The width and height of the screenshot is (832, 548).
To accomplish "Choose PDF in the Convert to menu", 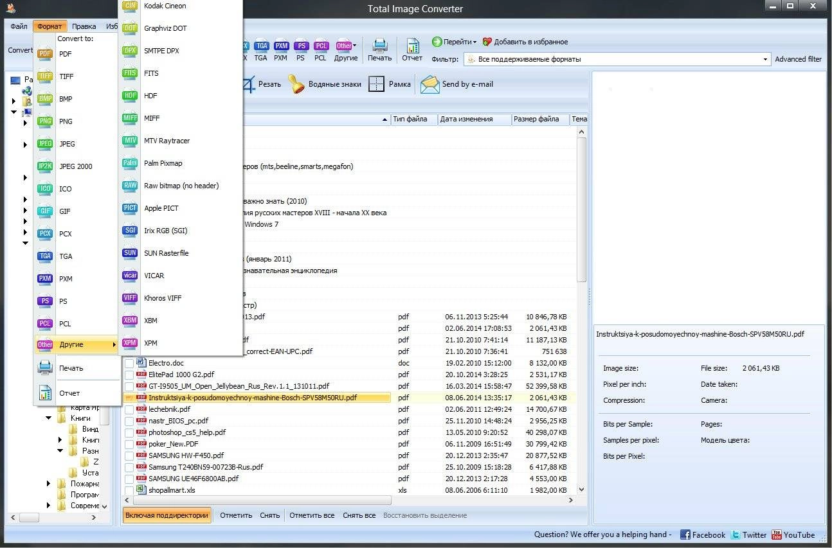I will coord(77,54).
